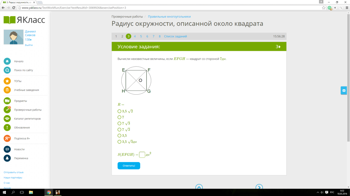Click the Начало home icon in sidebar
Image resolution: width=350 pixels, height=196 pixels.
(7, 61)
